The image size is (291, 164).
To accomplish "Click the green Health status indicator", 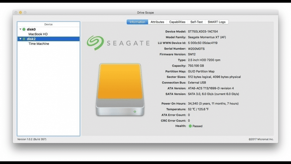I will [x=190, y=126].
